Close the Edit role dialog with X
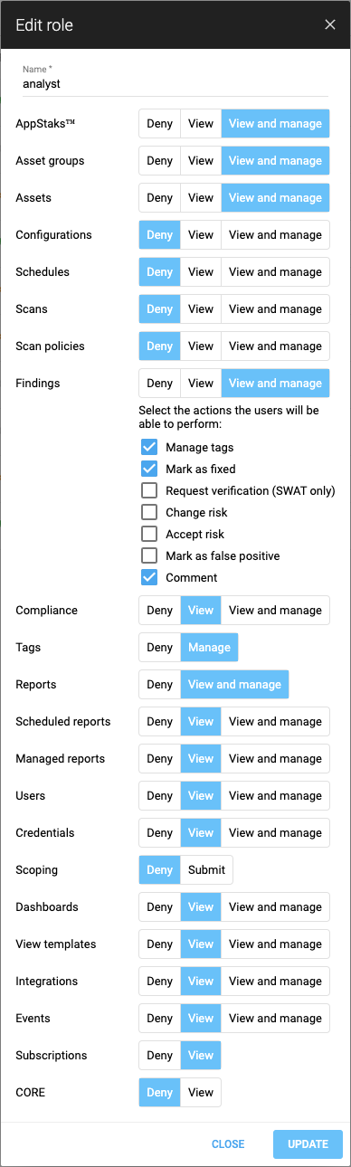The image size is (351, 1167). (x=330, y=24)
